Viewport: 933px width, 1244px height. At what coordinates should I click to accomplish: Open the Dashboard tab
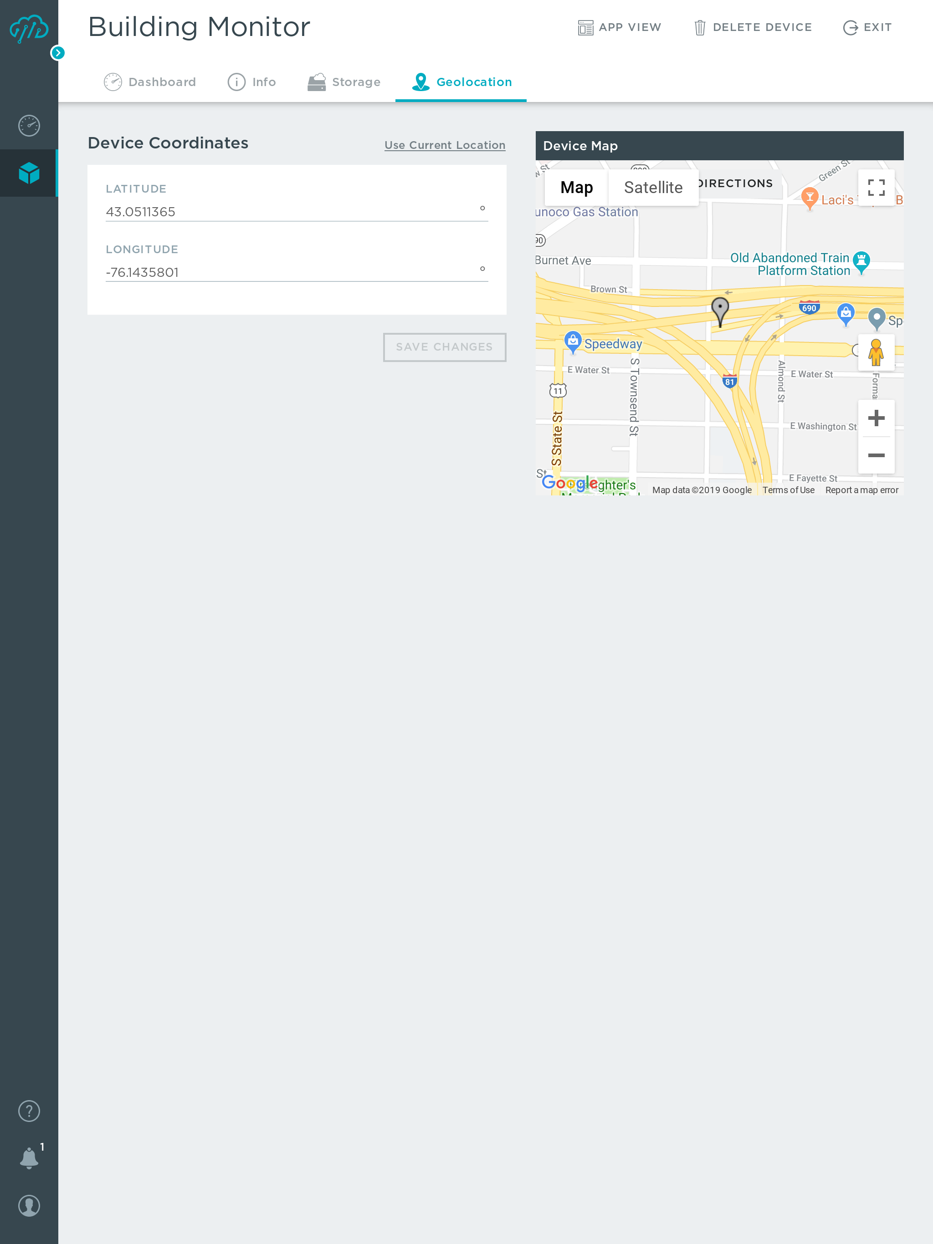[150, 82]
